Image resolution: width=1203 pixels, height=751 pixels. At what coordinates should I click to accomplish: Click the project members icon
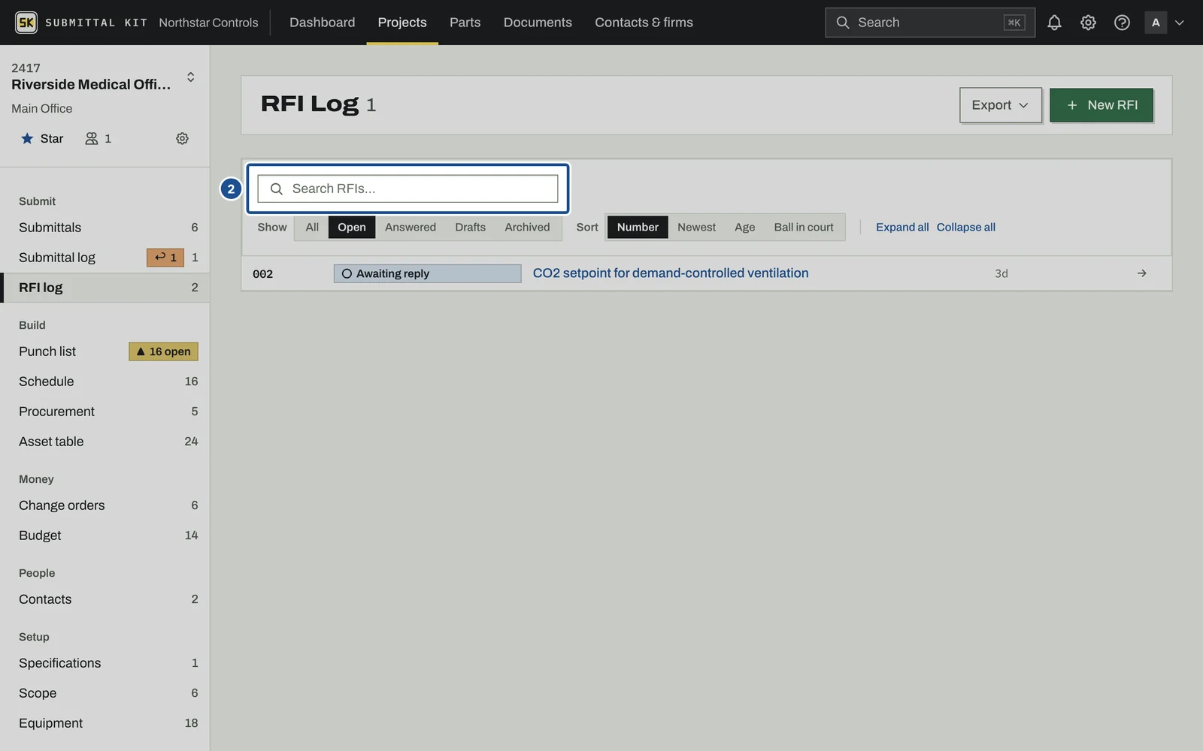click(x=92, y=138)
